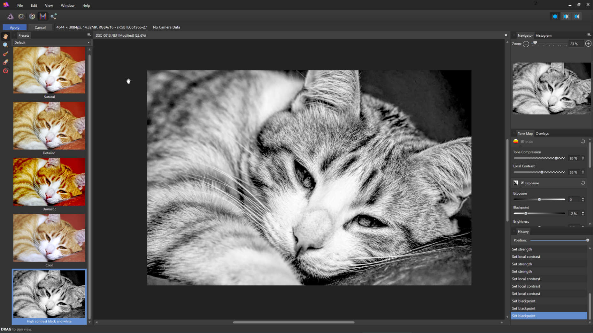The height and width of the screenshot is (333, 593).
Task: Open the Default presets category dropdown
Action: [52, 42]
